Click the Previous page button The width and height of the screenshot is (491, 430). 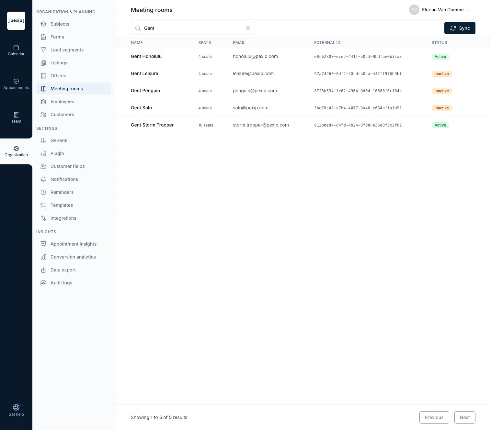[434, 417]
